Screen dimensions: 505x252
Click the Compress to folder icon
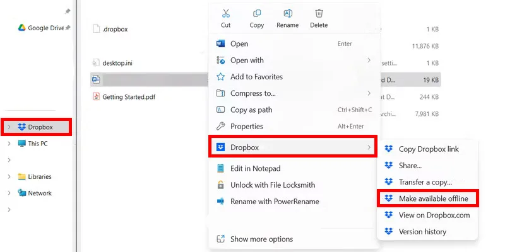220,93
